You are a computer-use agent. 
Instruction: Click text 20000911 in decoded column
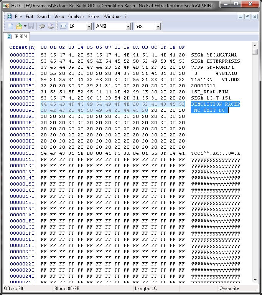click(x=203, y=86)
